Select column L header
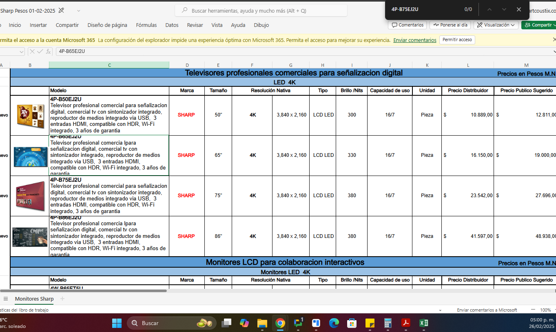 coord(467,65)
